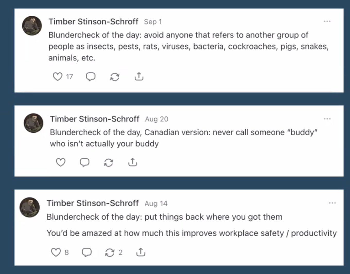Restack the Aug 14 post with 2 restacks
This screenshot has height=274, width=350.
point(110,252)
